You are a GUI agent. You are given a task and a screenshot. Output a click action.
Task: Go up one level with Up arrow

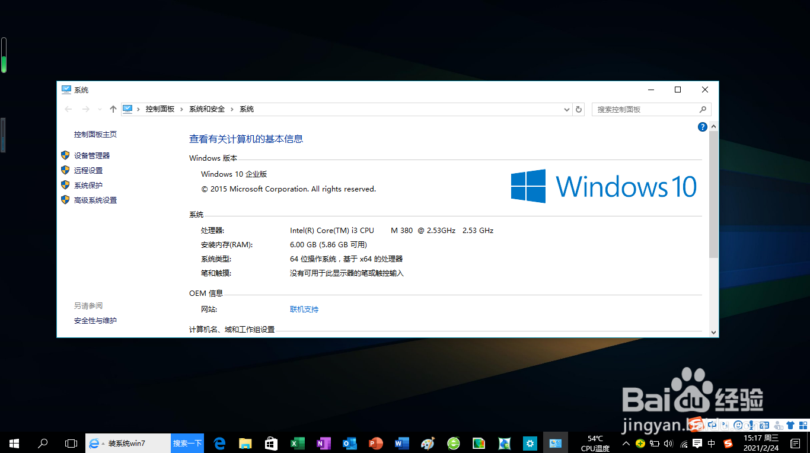click(113, 109)
